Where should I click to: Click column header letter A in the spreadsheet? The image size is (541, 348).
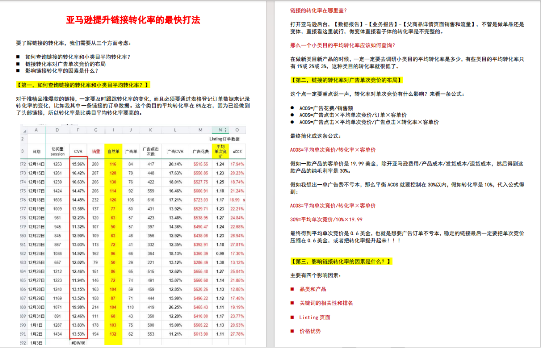[36, 130]
